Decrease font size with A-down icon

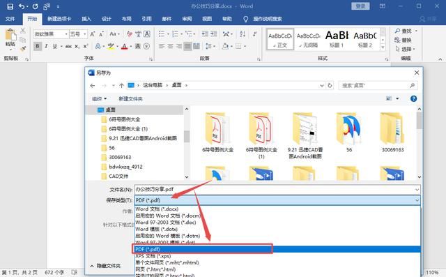(x=101, y=34)
